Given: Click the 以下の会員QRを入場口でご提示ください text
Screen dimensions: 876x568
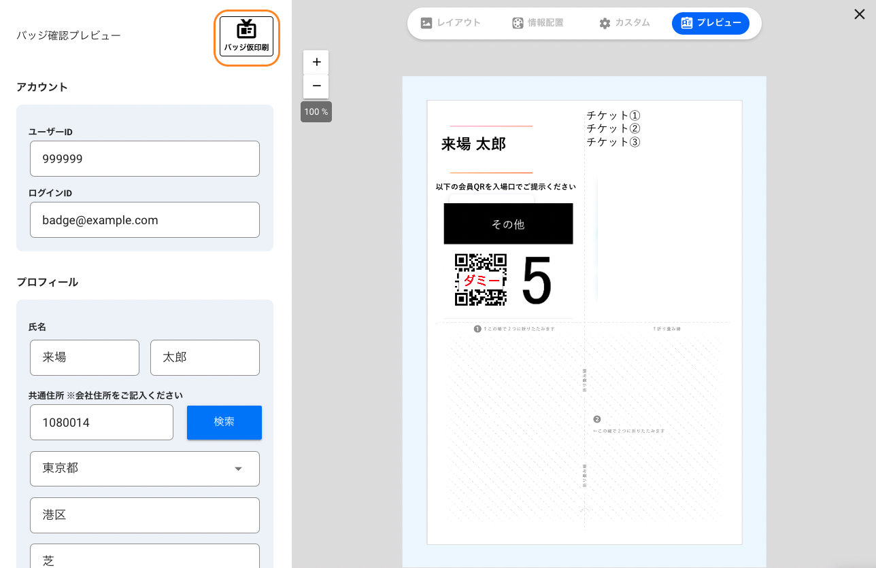Looking at the screenshot, I should [x=506, y=187].
